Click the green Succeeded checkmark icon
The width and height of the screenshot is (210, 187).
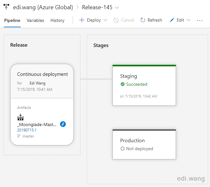[123, 84]
